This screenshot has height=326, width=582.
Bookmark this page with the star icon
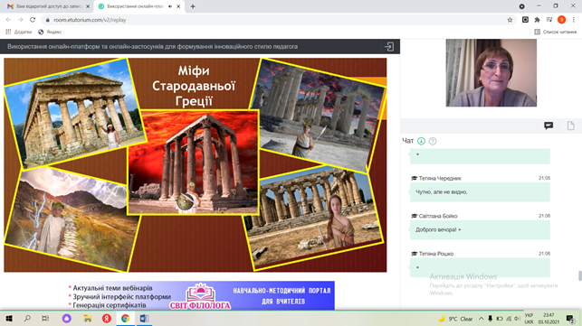point(510,20)
